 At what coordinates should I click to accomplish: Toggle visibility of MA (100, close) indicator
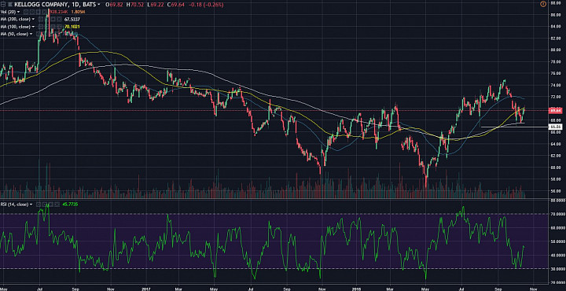click(x=41, y=27)
